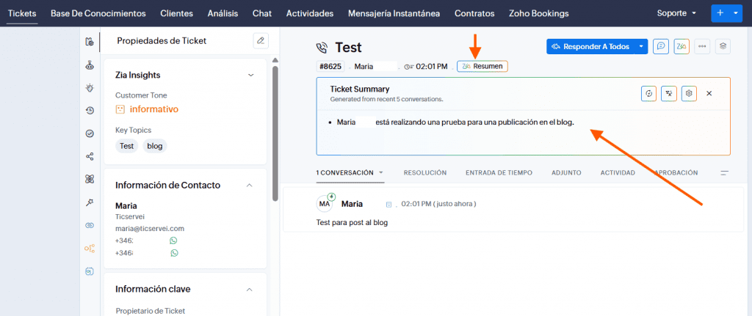The image size is (752, 316).
Task: Open the three-dot more actions menu
Action: tap(702, 46)
